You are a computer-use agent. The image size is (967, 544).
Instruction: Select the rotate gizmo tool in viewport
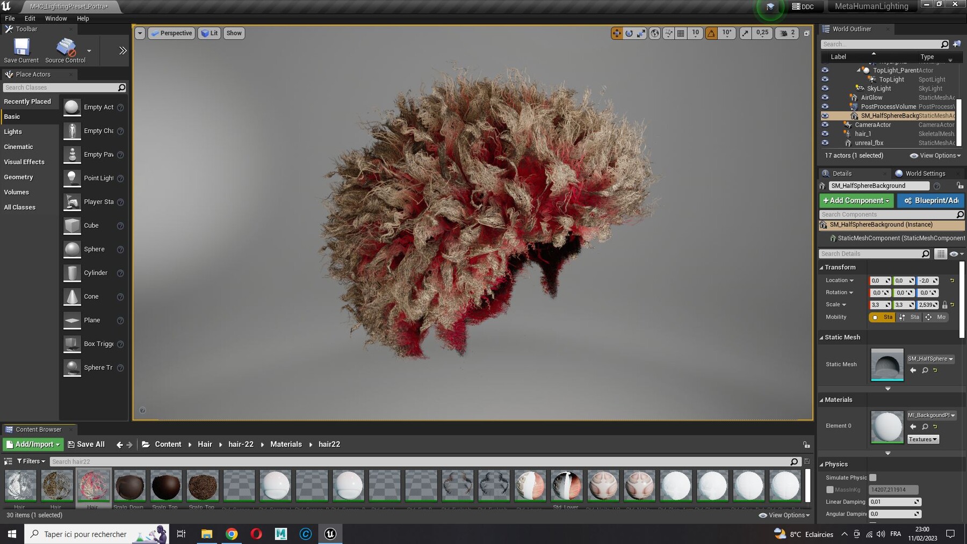click(629, 33)
